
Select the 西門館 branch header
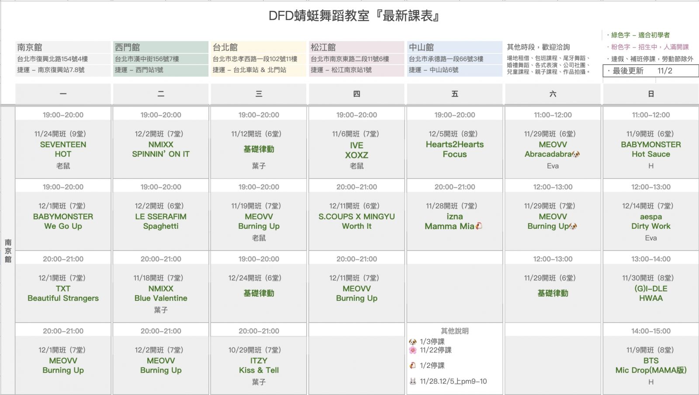pos(127,47)
